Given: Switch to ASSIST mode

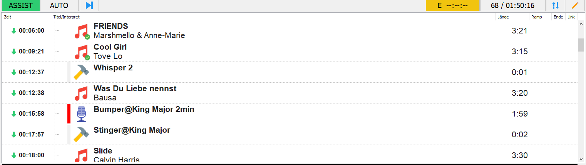Looking at the screenshot, I should pos(20,5).
